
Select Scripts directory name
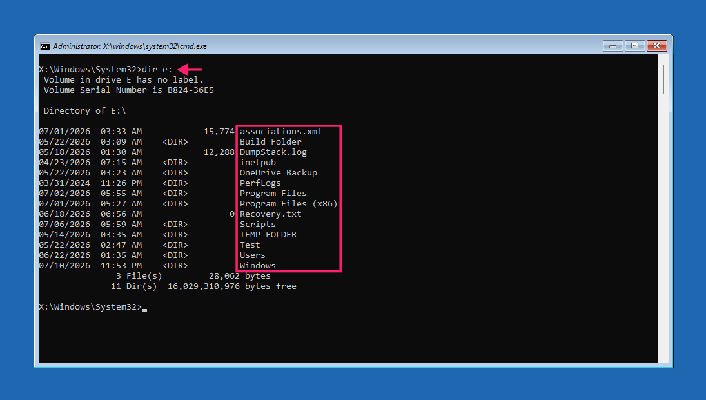pyautogui.click(x=257, y=225)
